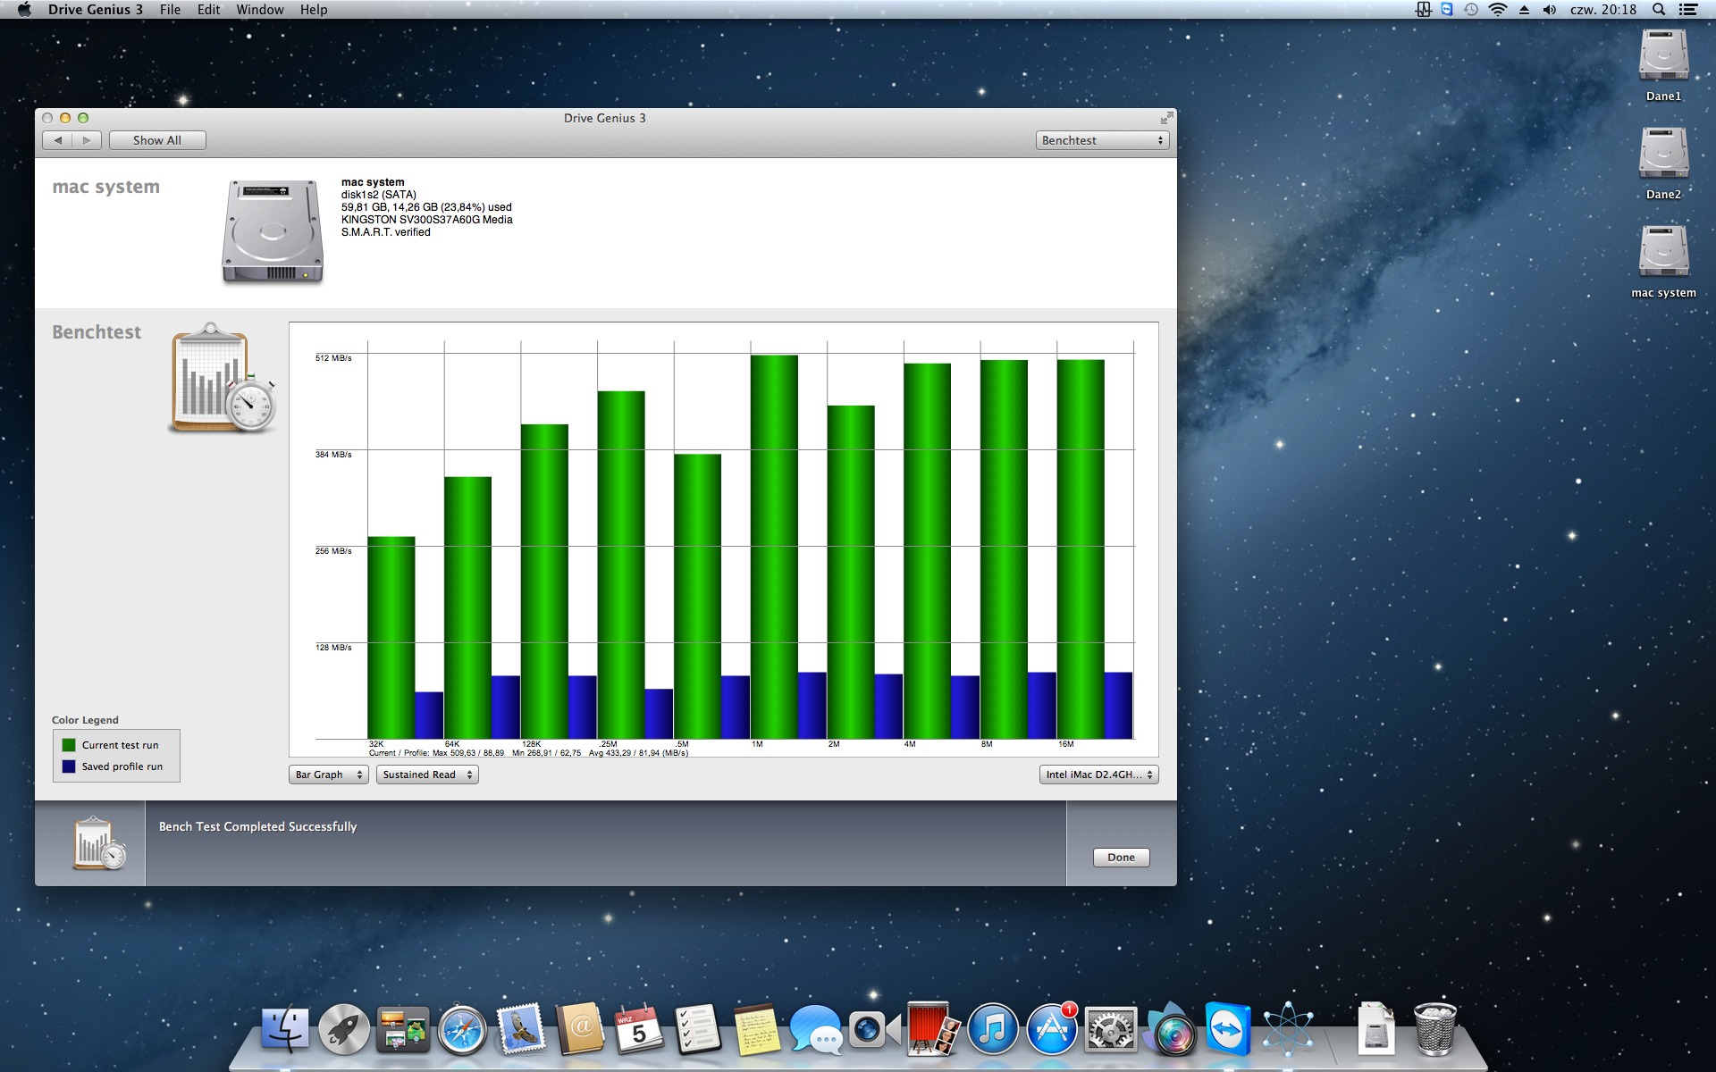Open the App Store with the update badge
1716x1072 pixels.
1052,1028
